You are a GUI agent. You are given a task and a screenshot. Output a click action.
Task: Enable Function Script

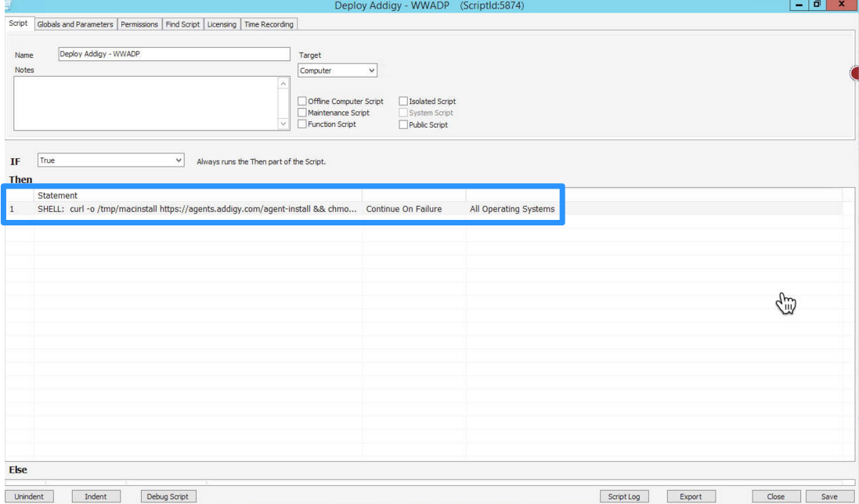[x=302, y=124]
